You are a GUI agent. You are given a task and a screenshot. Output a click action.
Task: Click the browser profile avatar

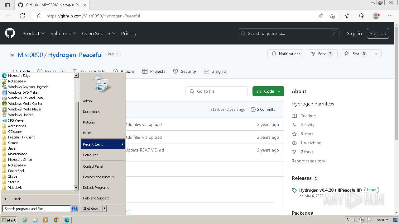pos(376,16)
